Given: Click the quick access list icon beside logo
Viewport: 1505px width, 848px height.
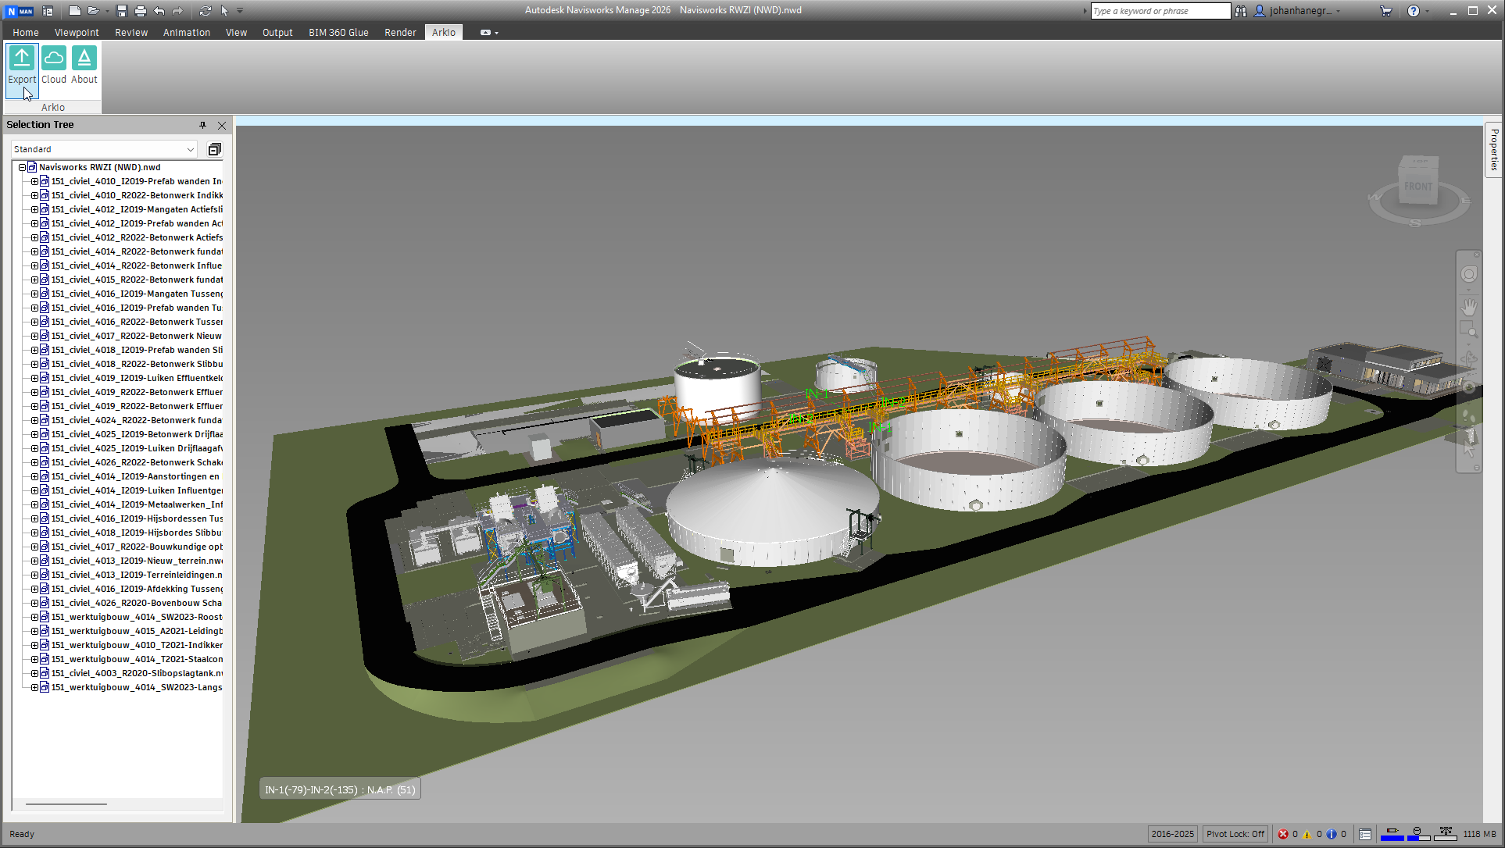Looking at the screenshot, I should (x=48, y=11).
